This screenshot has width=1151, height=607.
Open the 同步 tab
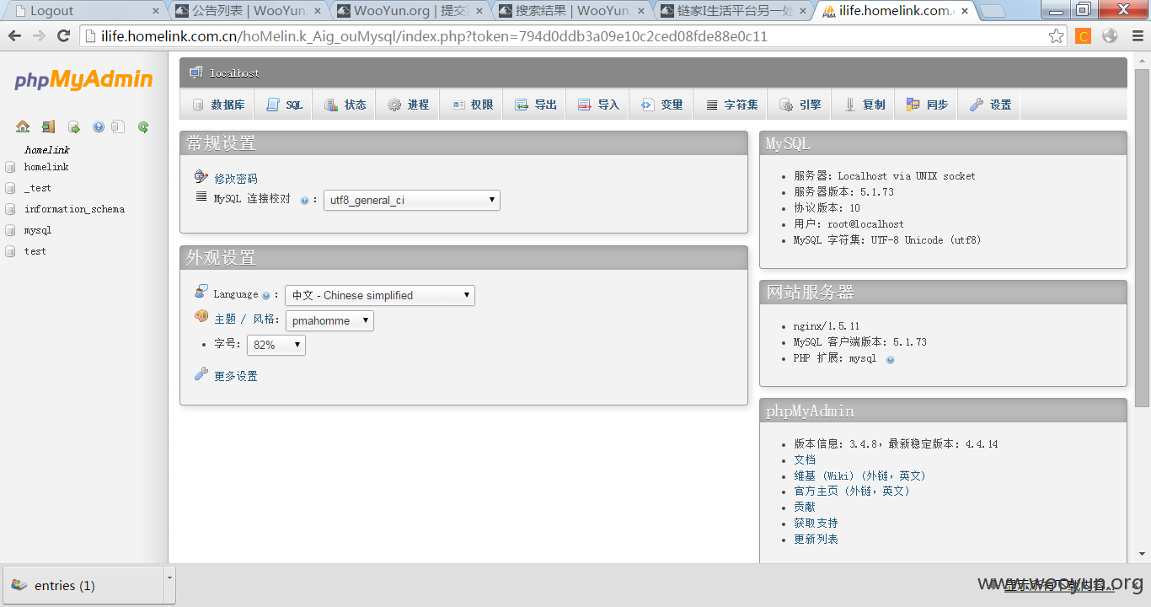927,105
